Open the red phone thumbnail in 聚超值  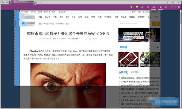pos(128,59)
